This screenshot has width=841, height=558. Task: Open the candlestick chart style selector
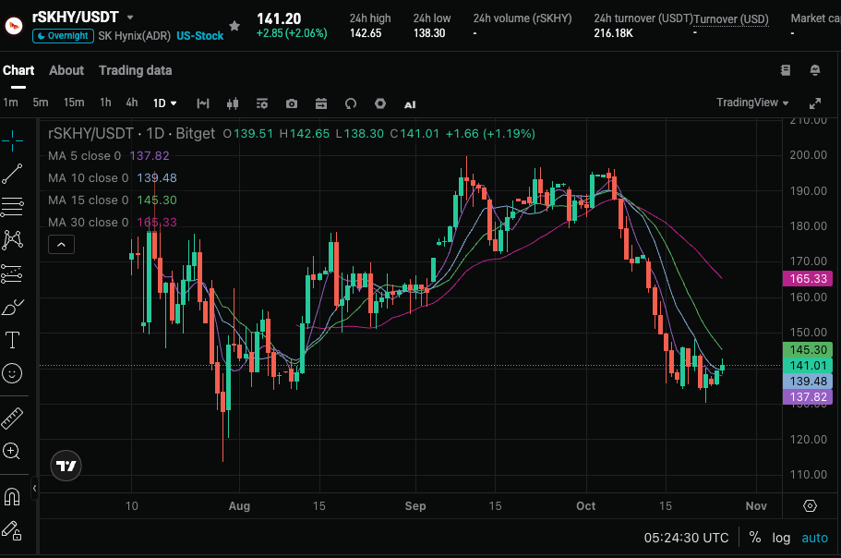pos(233,103)
